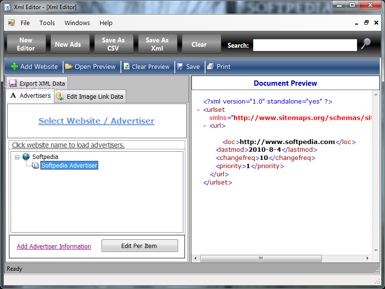
Task: Open the Windows menu
Action: 77,23
